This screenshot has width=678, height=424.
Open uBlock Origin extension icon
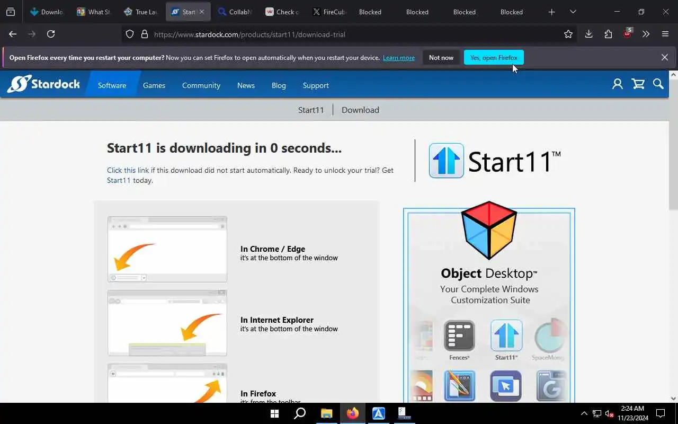(x=628, y=33)
